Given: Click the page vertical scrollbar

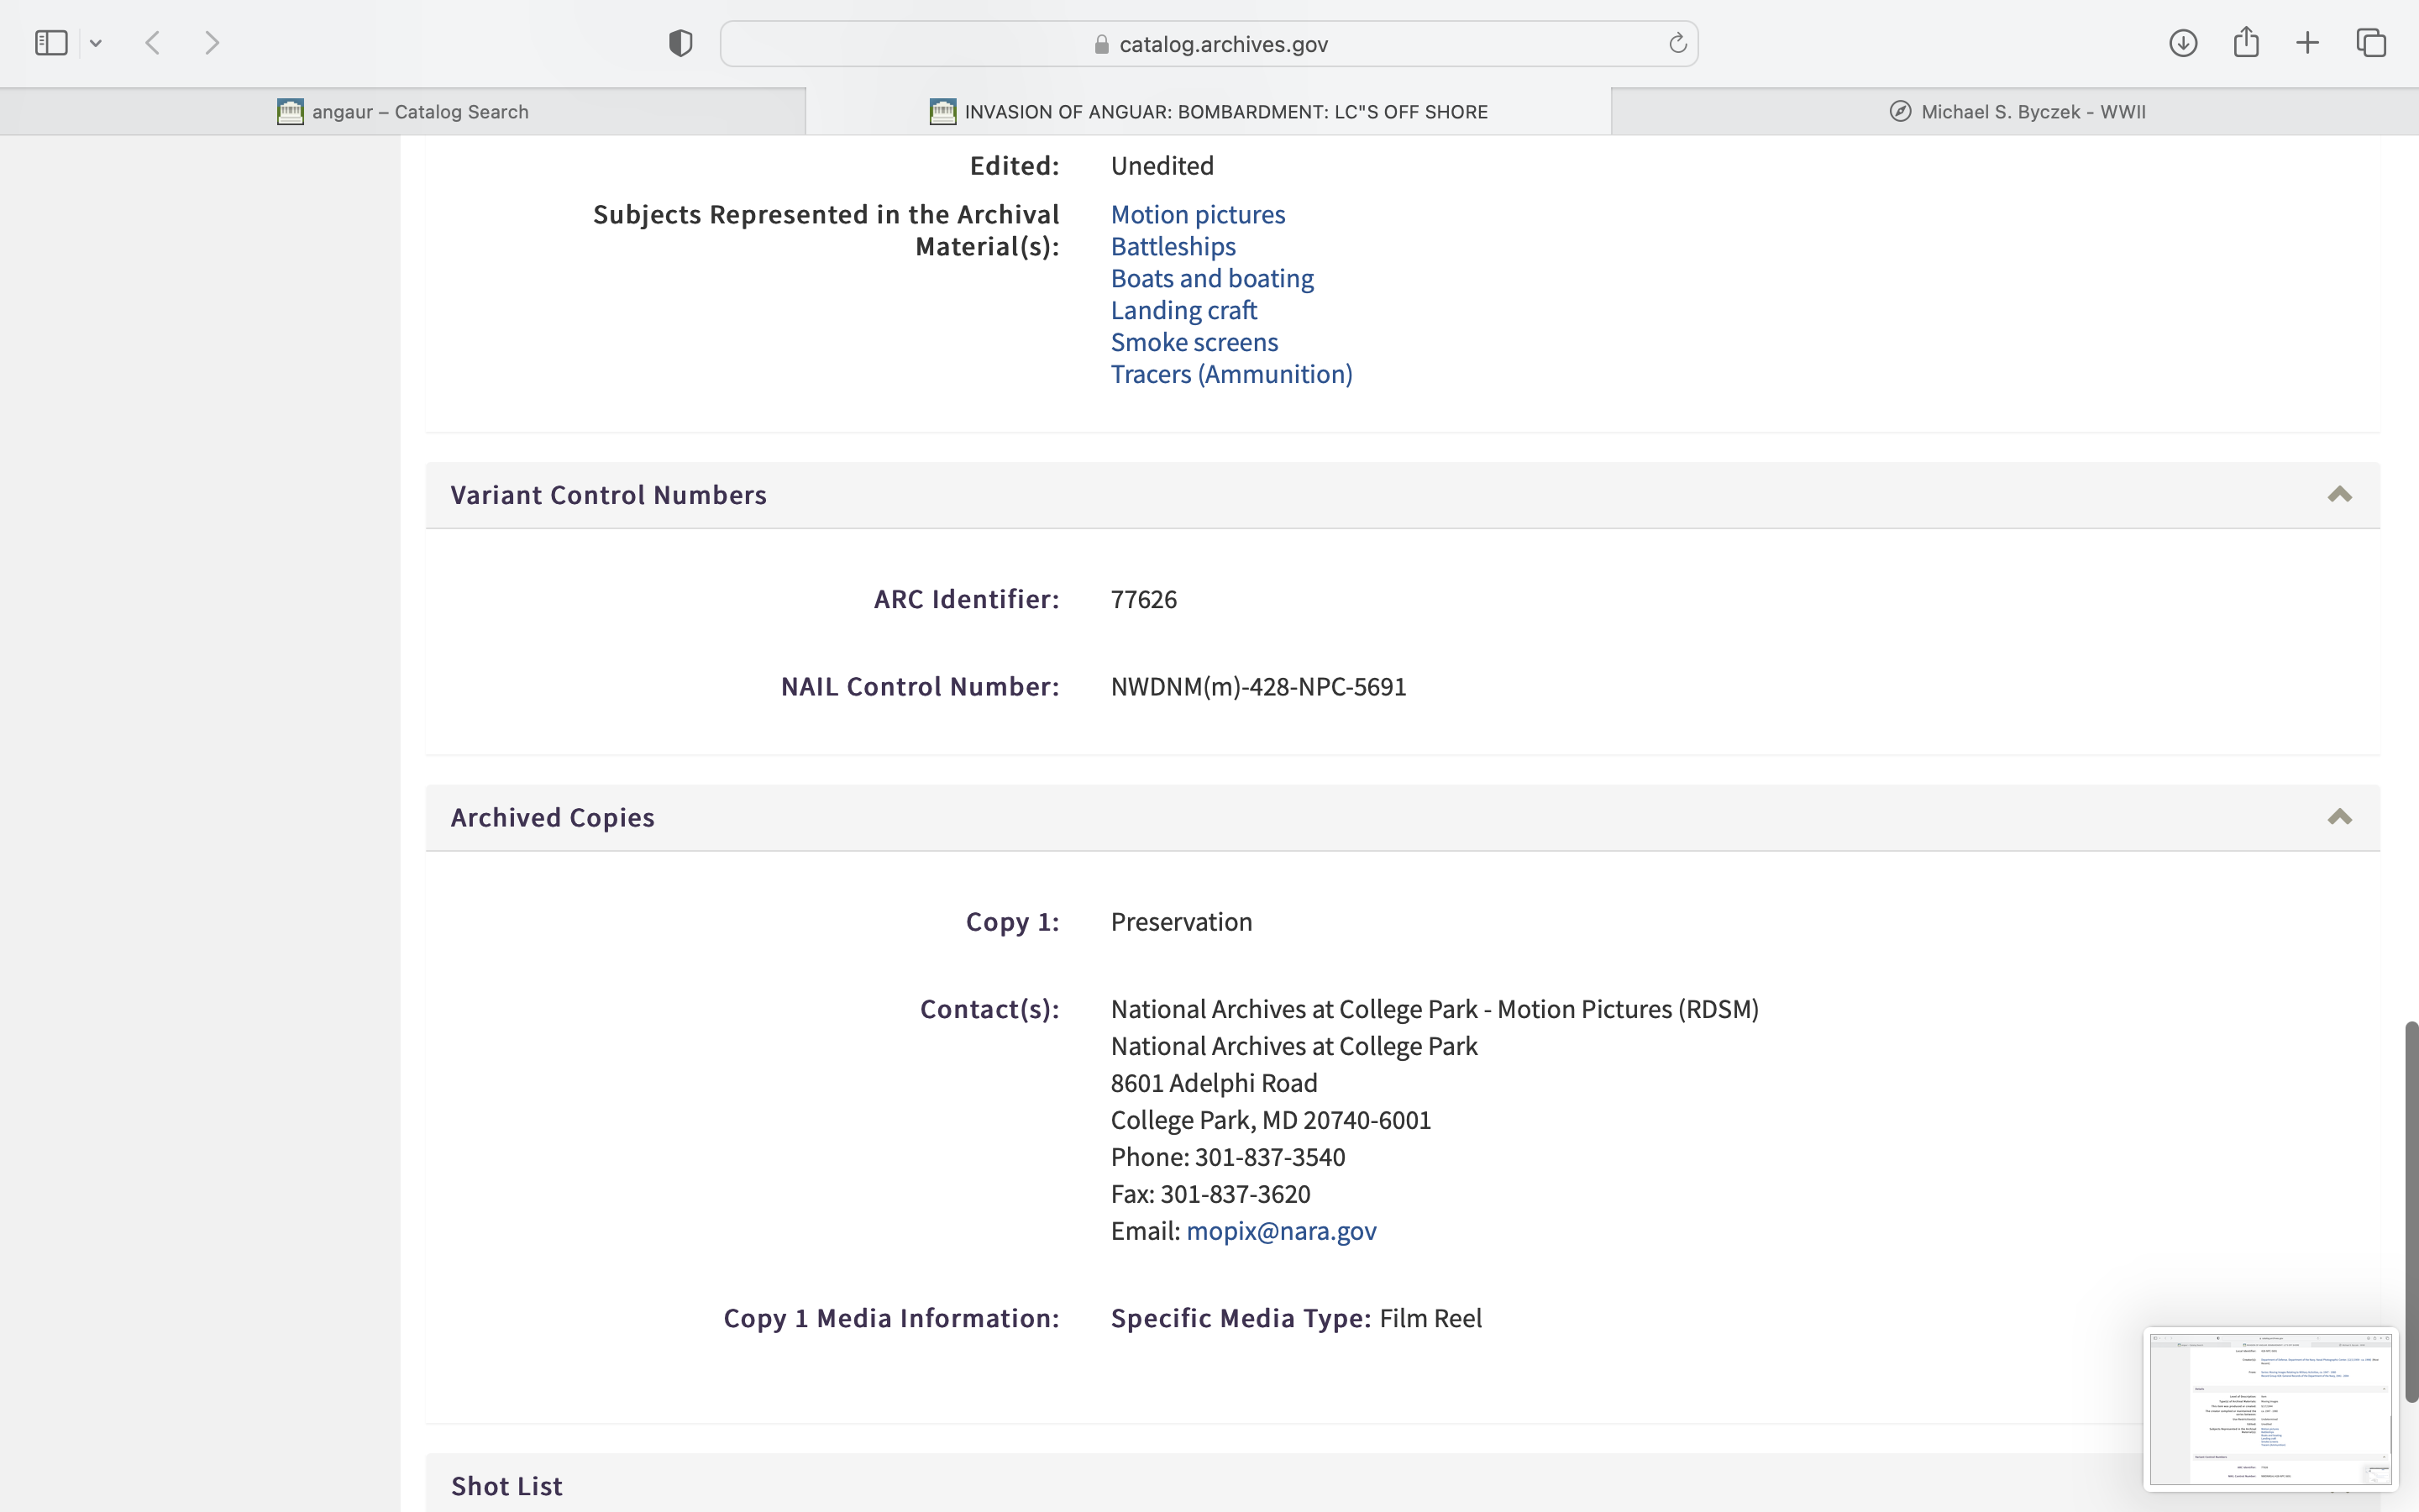Looking at the screenshot, I should (2411, 1210).
